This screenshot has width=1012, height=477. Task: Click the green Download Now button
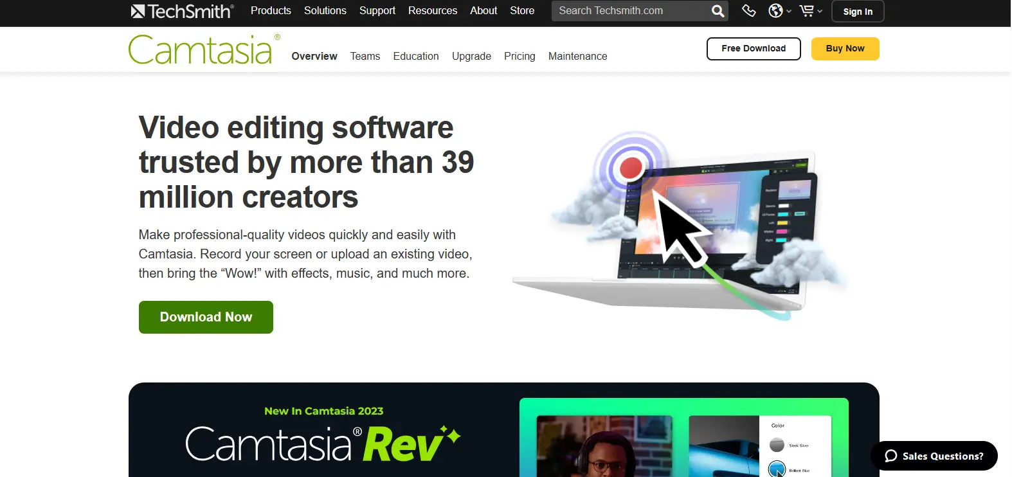click(x=206, y=317)
